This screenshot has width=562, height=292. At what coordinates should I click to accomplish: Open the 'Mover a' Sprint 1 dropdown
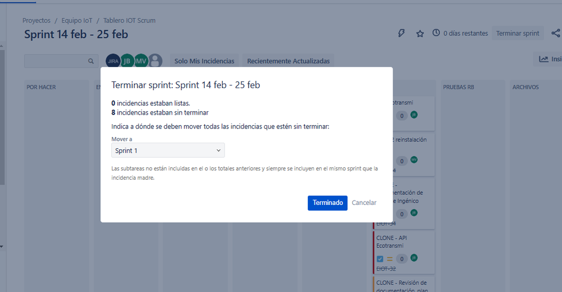point(168,150)
